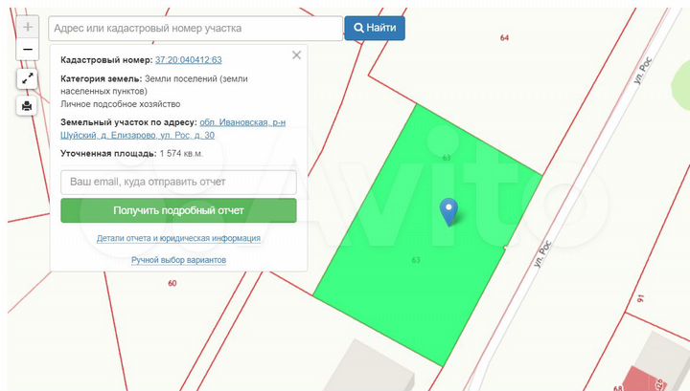Select parcel 60 on the map
The image size is (690, 391).
pos(172,283)
